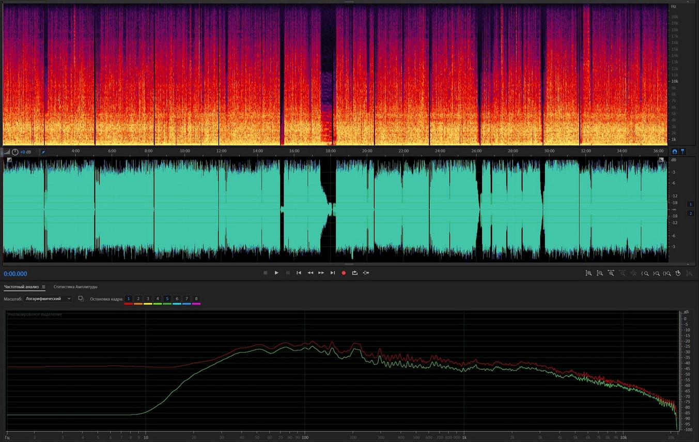
Task: Zoom in amplitude icon
Action: 588,273
